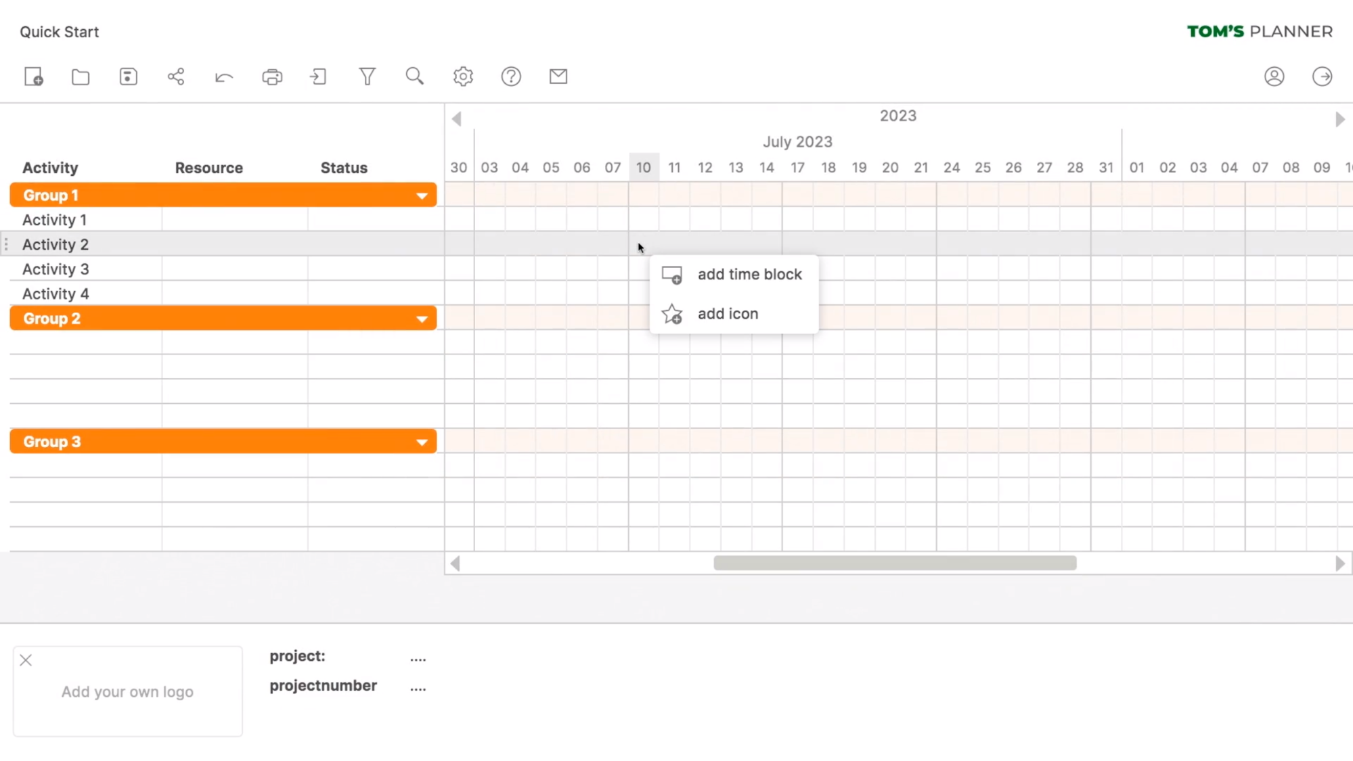Expand the Group 3 dropdown

click(x=422, y=441)
